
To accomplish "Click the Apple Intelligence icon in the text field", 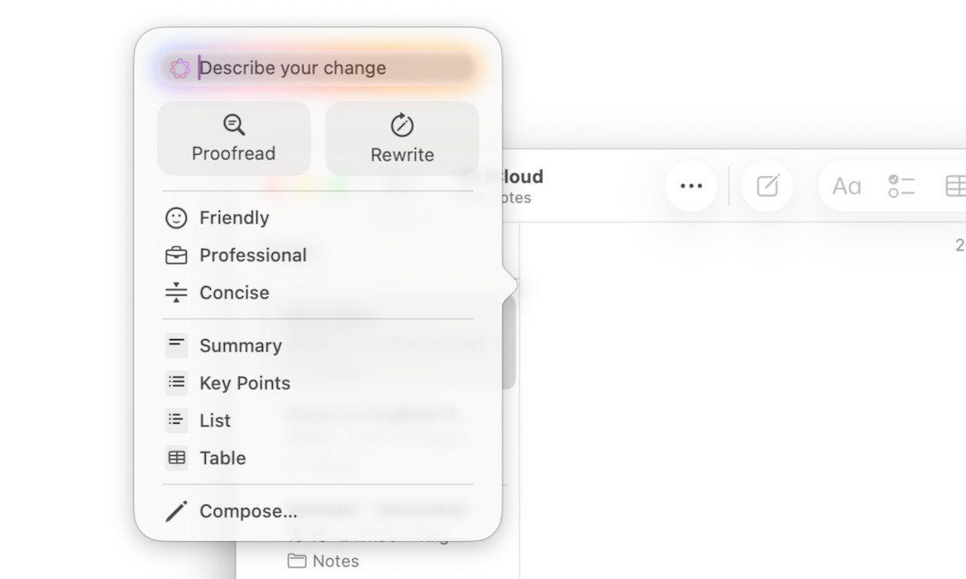I will point(179,69).
